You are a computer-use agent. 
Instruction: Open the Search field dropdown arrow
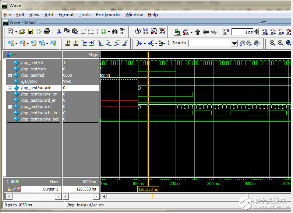coord(234,43)
